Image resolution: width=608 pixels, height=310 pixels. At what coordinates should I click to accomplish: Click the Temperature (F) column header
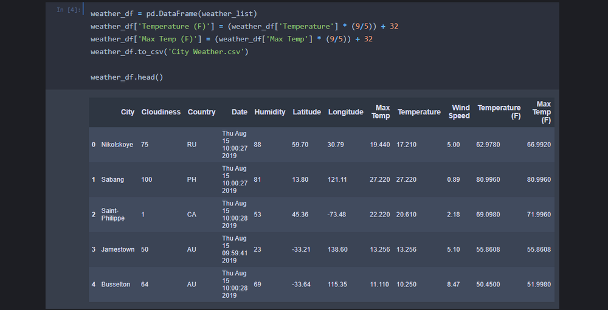[x=499, y=112]
